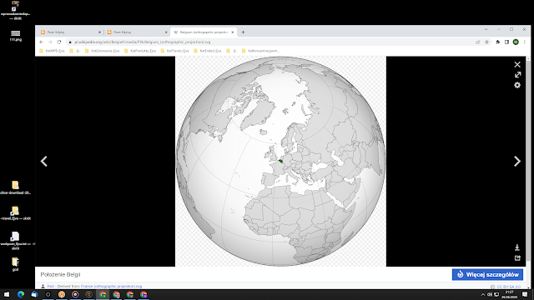Open the France (orthographic projection).svg link
The height and width of the screenshot is (300, 534).
111,287
